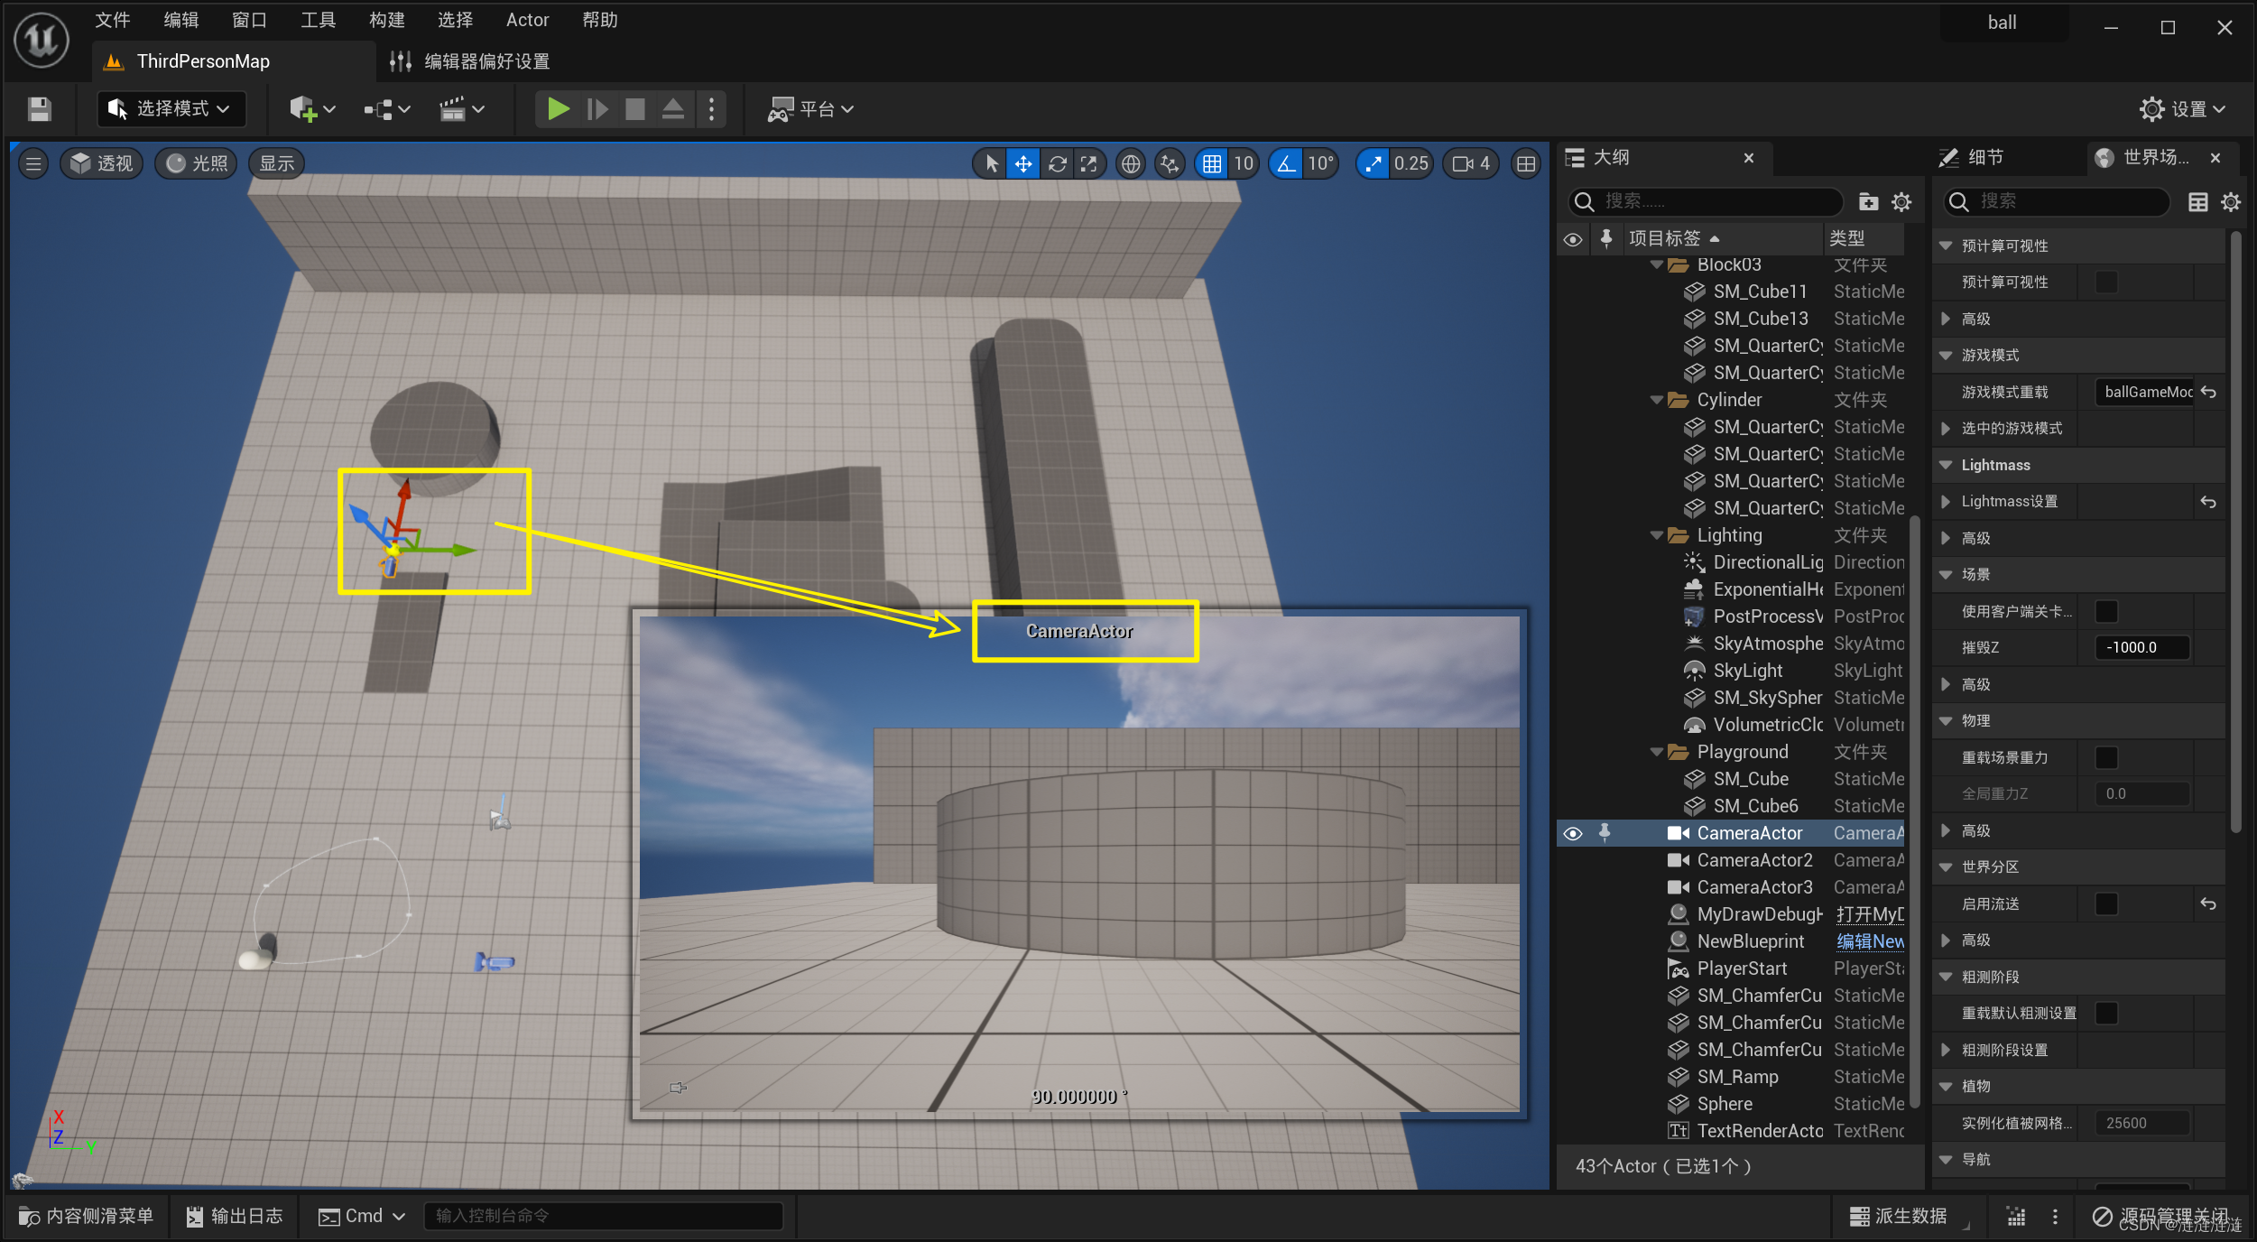Toggle CameraActor visibility eye icon
The image size is (2257, 1242).
coord(1573,833)
